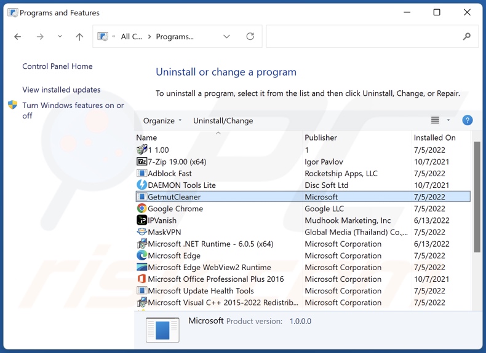
Task: Click the Microsoft Office 2016 icon
Action: click(x=141, y=279)
